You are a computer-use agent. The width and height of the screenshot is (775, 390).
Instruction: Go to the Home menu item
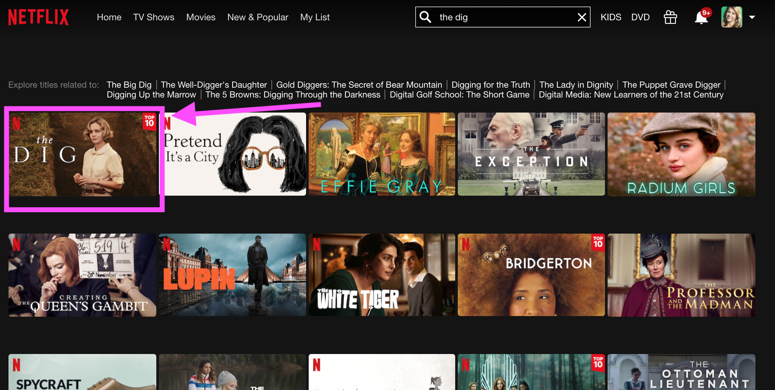[x=109, y=17]
